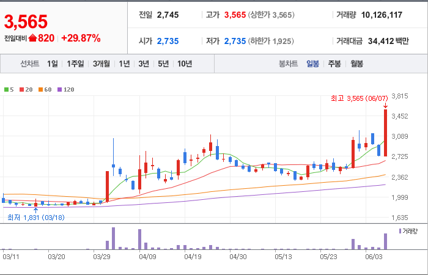Click the 전일 value 2,745

pyautogui.click(x=168, y=15)
